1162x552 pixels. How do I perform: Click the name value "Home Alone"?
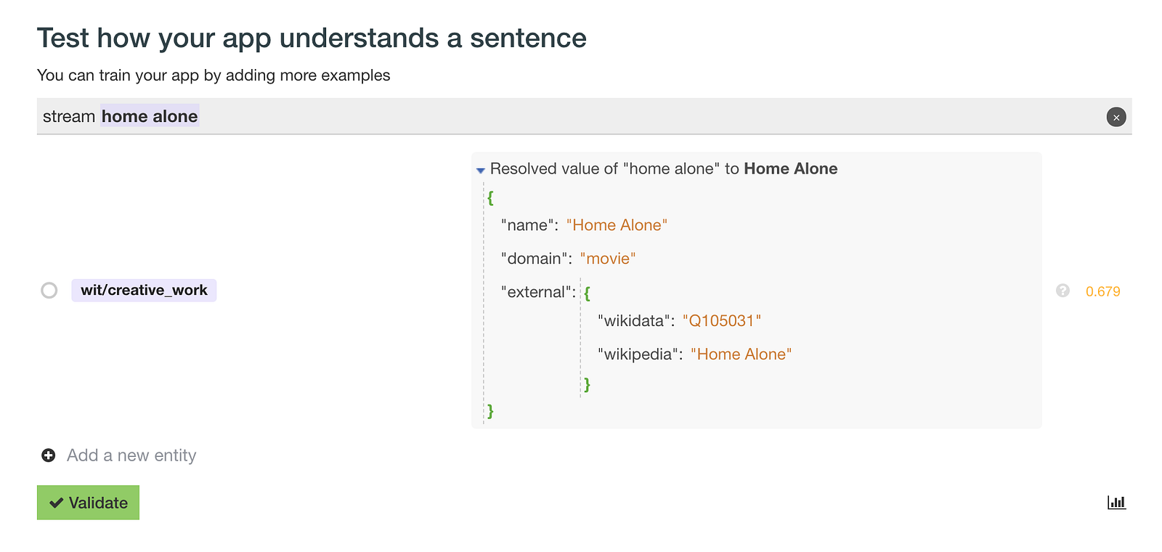[x=616, y=225]
